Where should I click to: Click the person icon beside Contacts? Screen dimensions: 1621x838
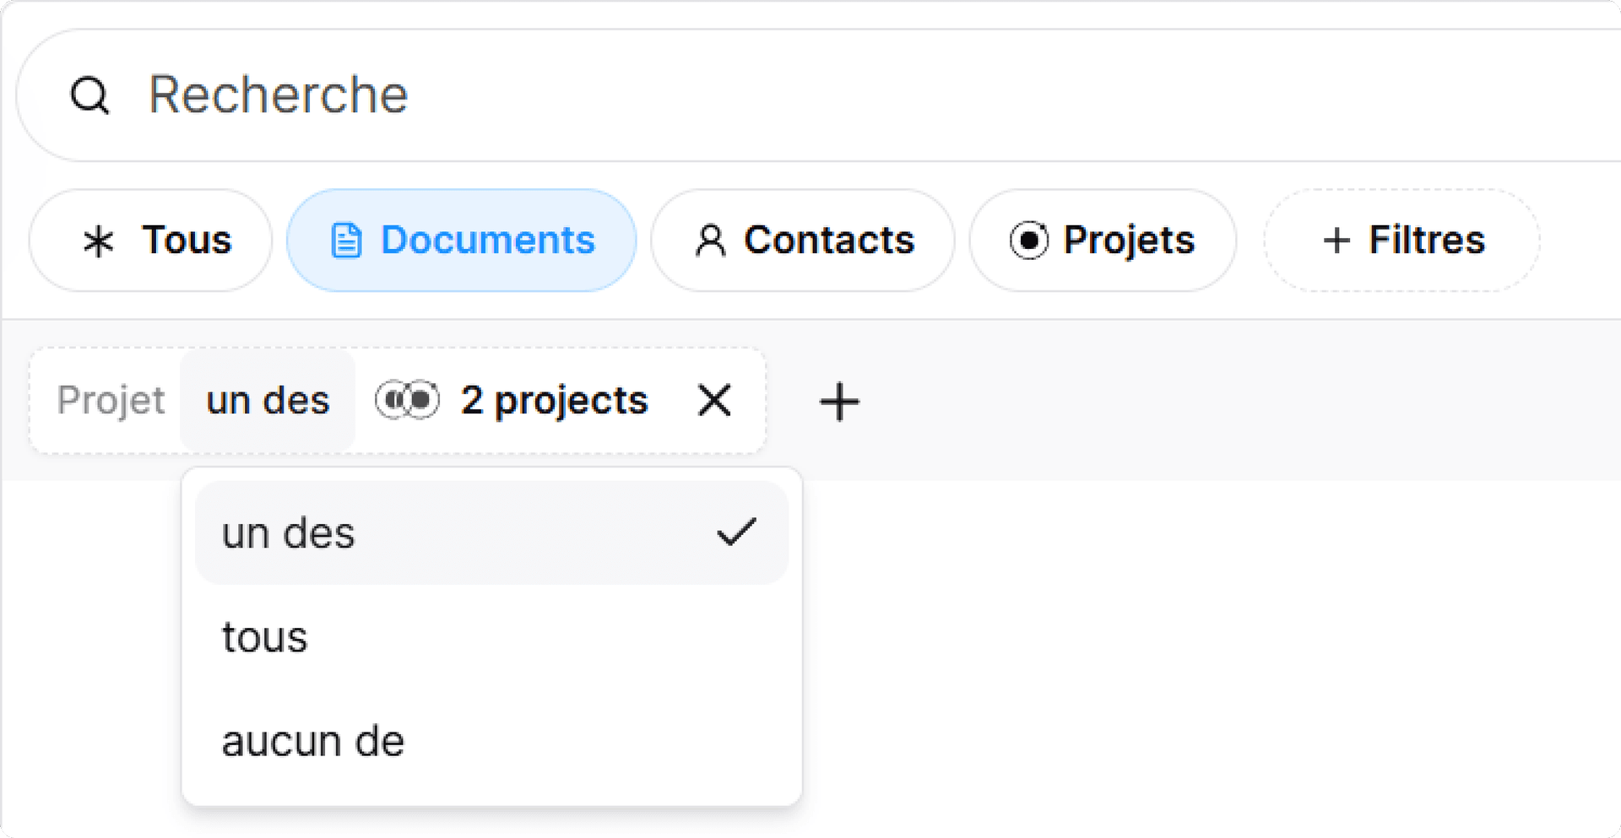[x=710, y=241]
